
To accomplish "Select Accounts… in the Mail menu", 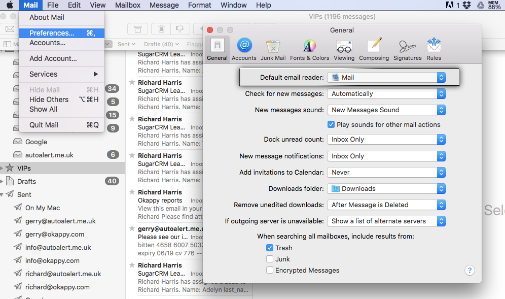I will [x=61, y=43].
